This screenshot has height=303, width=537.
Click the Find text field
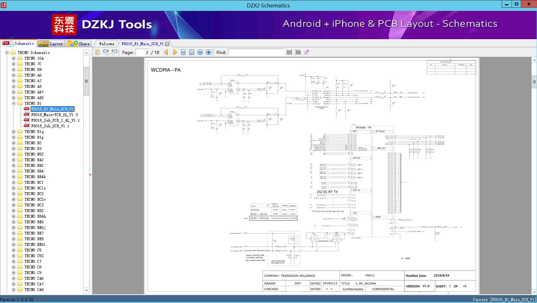tap(256, 52)
